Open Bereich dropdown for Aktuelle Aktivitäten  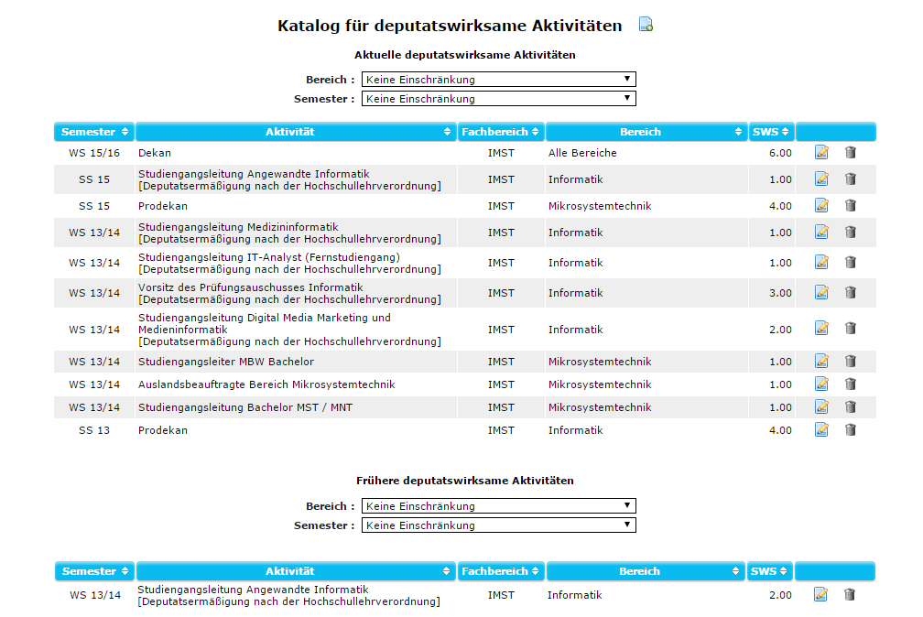[x=498, y=80]
